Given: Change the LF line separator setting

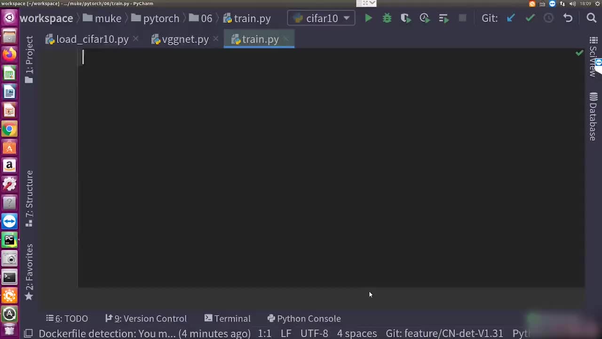Looking at the screenshot, I should pyautogui.click(x=286, y=334).
